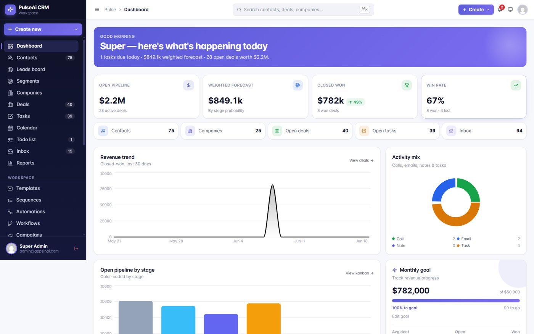The width and height of the screenshot is (534, 334).
Task: Click the Monthly goal progress bar
Action: [x=456, y=301]
